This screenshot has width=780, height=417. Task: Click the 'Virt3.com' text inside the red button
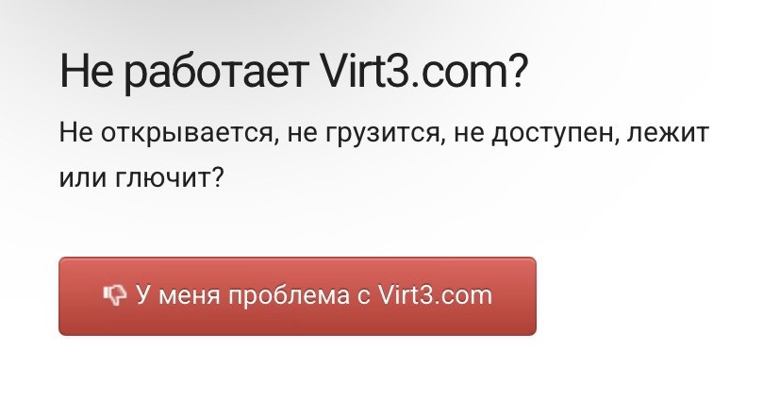(435, 295)
